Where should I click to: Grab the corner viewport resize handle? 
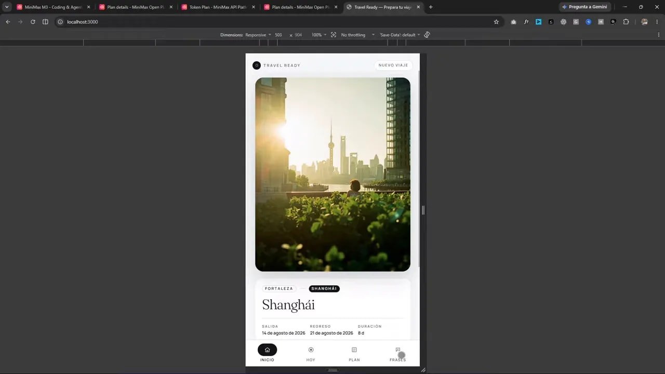423,370
